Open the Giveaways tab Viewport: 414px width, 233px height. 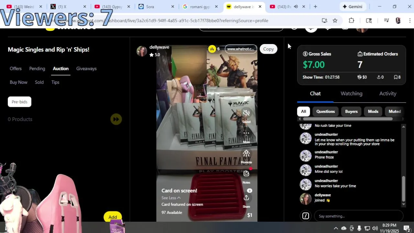(86, 69)
